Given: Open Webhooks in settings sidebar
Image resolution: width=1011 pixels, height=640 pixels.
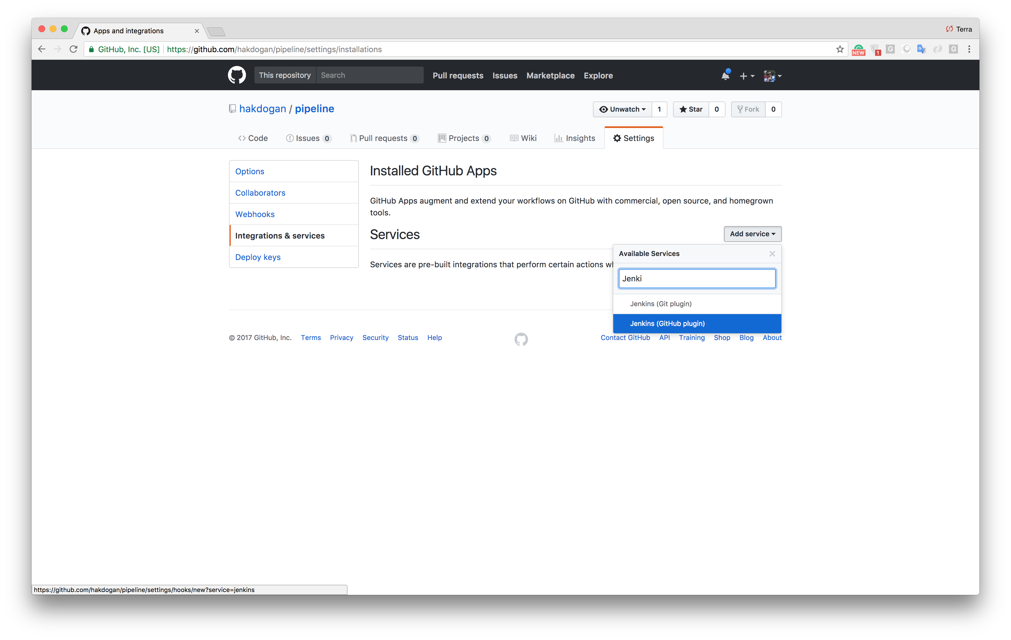Looking at the screenshot, I should pyautogui.click(x=255, y=214).
